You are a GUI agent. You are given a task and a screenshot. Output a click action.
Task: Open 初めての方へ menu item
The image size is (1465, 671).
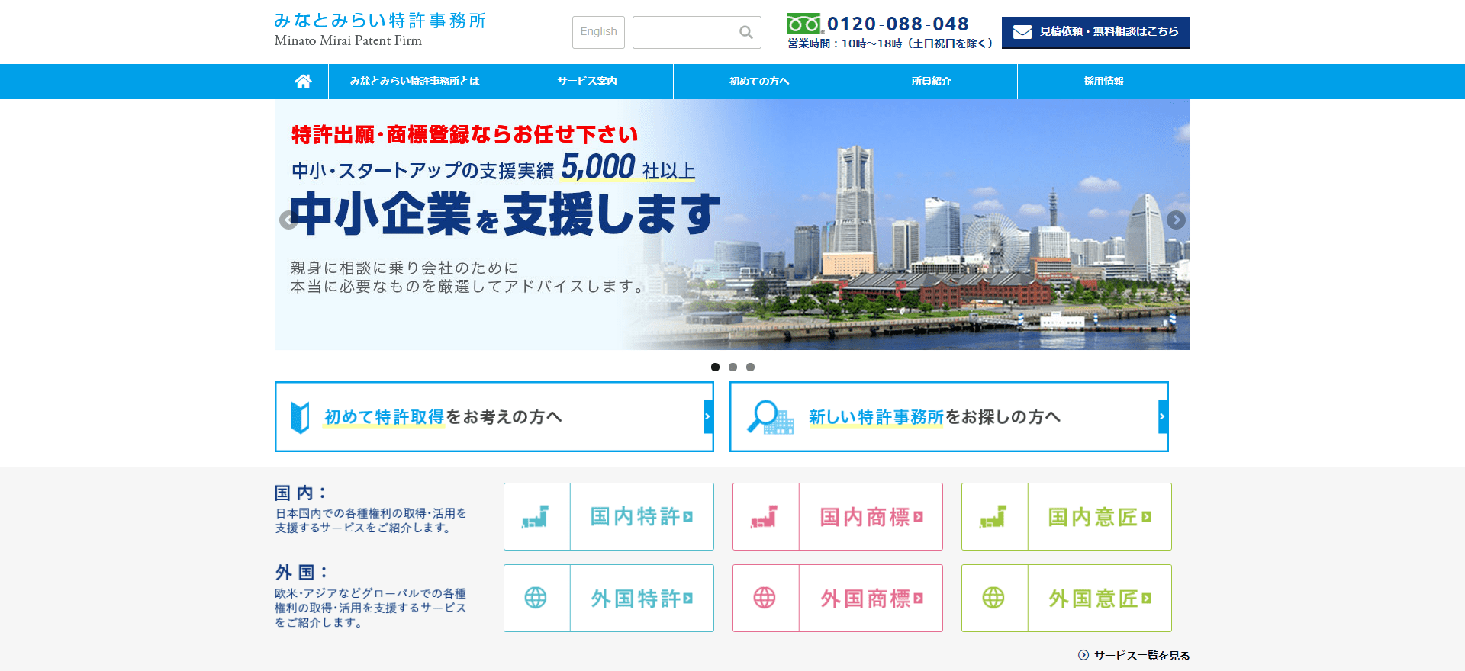coord(759,82)
